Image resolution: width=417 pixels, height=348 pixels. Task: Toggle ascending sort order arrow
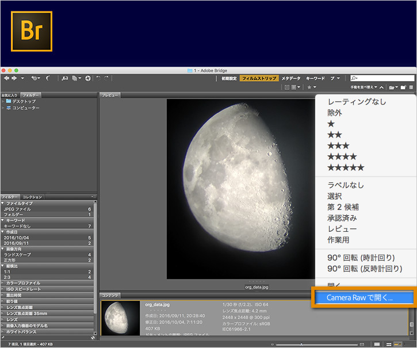click(381, 87)
